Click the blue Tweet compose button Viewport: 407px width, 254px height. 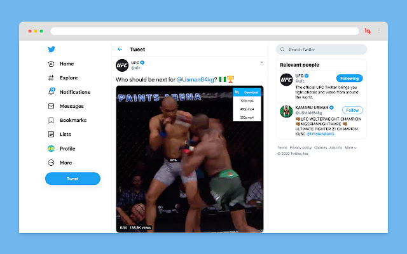[x=72, y=178]
